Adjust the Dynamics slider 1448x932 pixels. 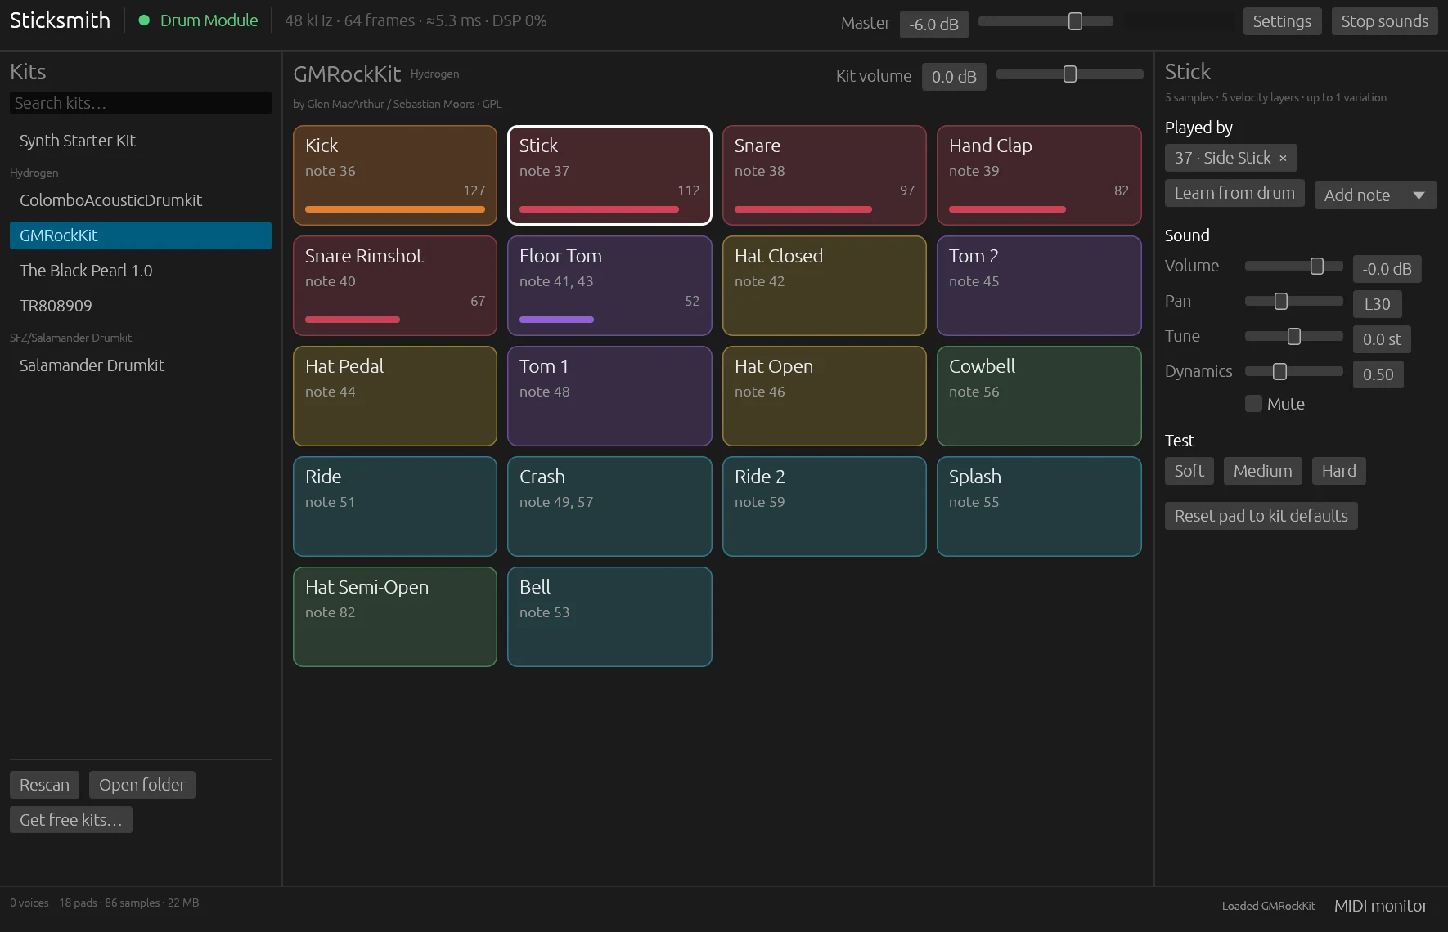[1294, 371]
